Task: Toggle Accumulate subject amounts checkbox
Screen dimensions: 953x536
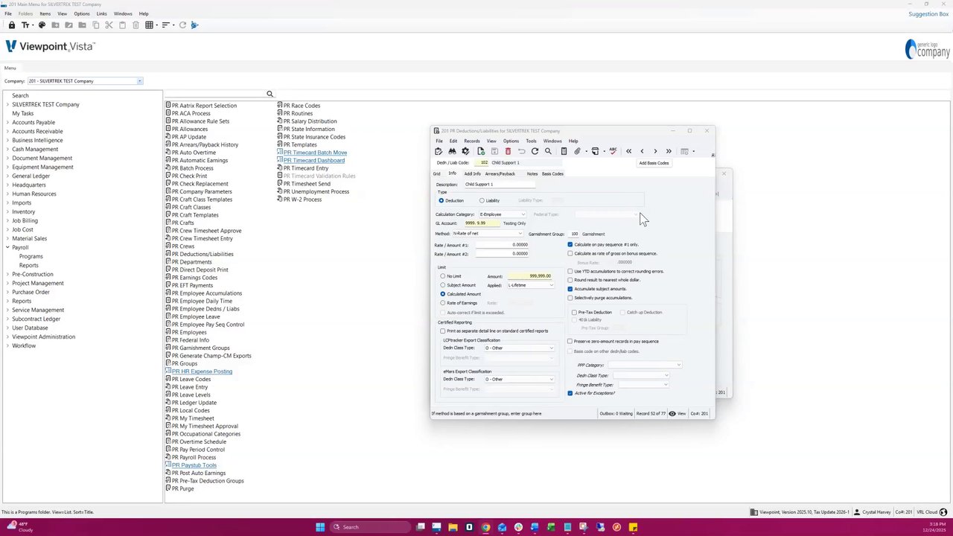Action: (x=570, y=289)
